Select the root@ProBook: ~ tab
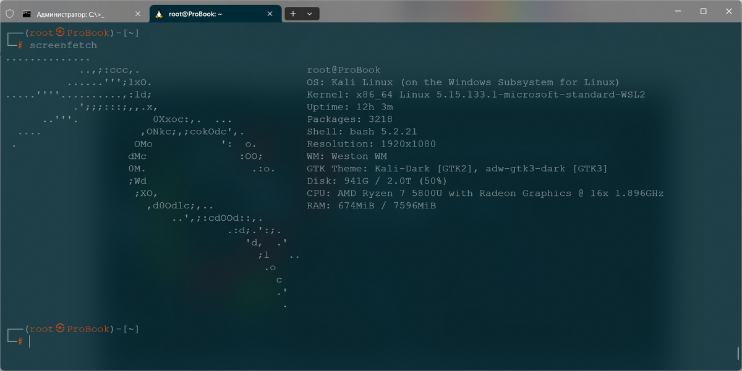Screen dimensions: 742x371 click(x=215, y=13)
